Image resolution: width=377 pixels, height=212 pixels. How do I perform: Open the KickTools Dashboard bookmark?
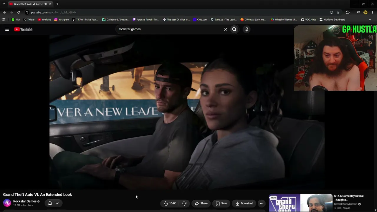pyautogui.click(x=332, y=20)
